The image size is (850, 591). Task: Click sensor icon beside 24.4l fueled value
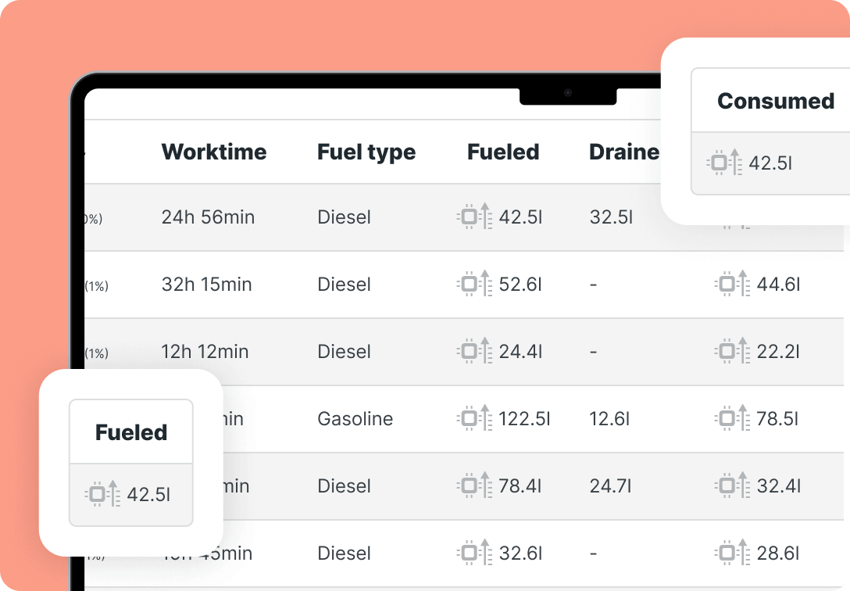point(475,351)
